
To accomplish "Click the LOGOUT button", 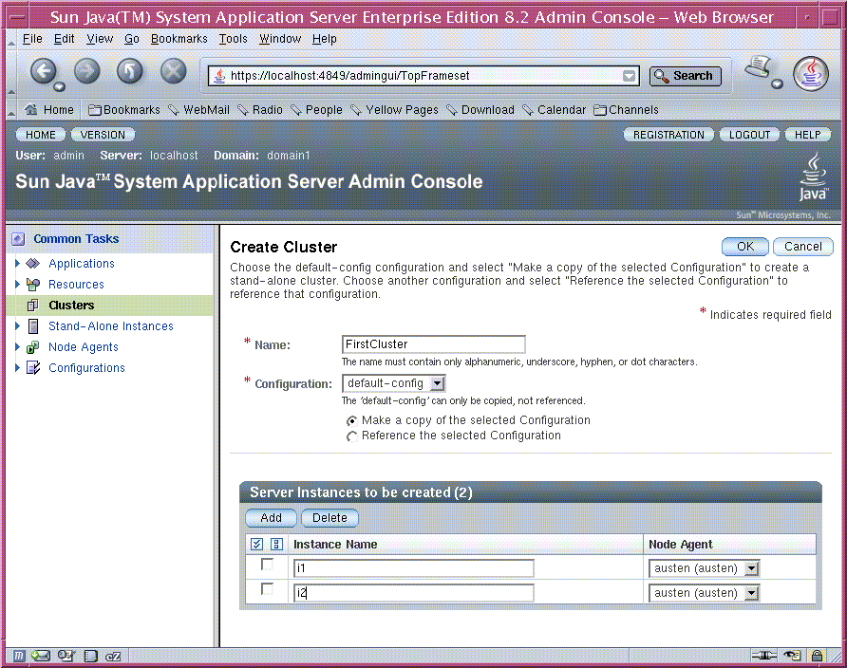I will tap(749, 135).
